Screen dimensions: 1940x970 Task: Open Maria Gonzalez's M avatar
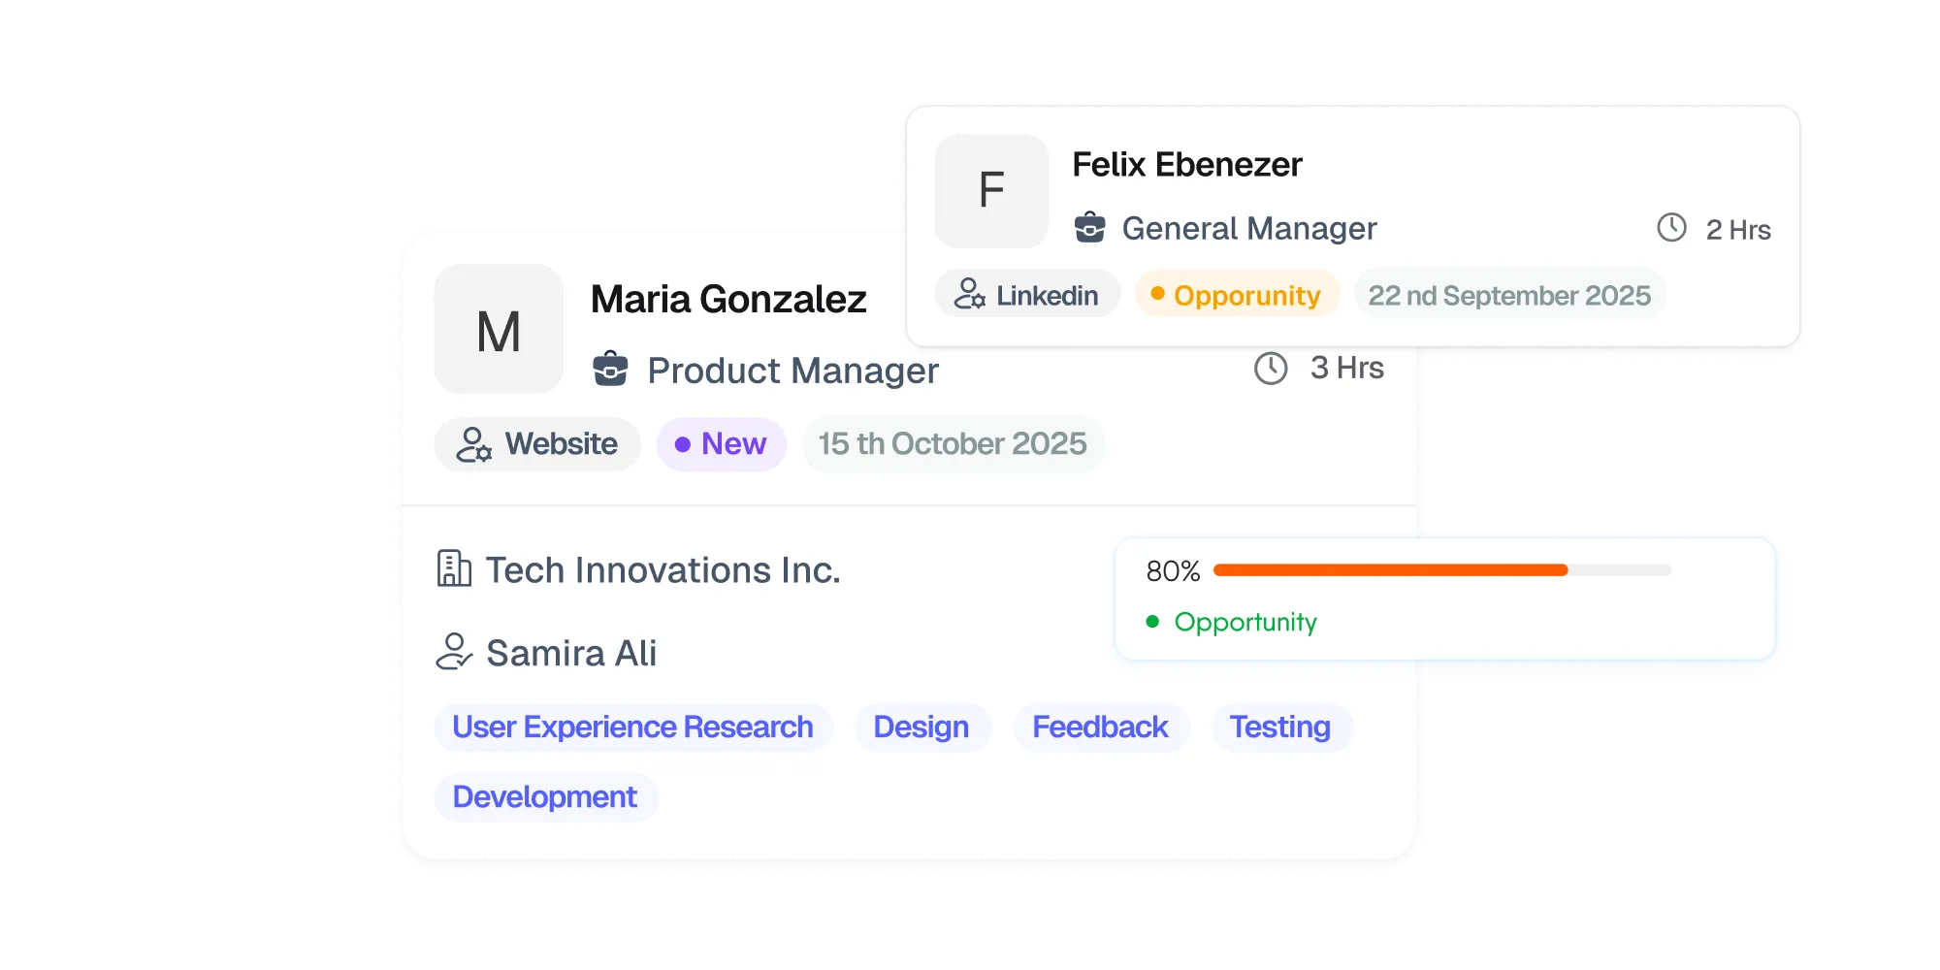tap(499, 330)
